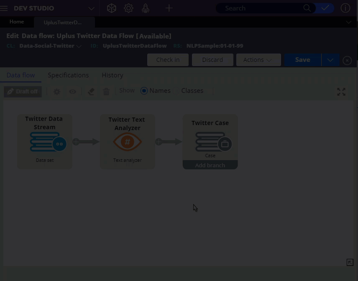358x281 pixels.
Task: Click the info icon in top bar
Action: click(x=345, y=8)
